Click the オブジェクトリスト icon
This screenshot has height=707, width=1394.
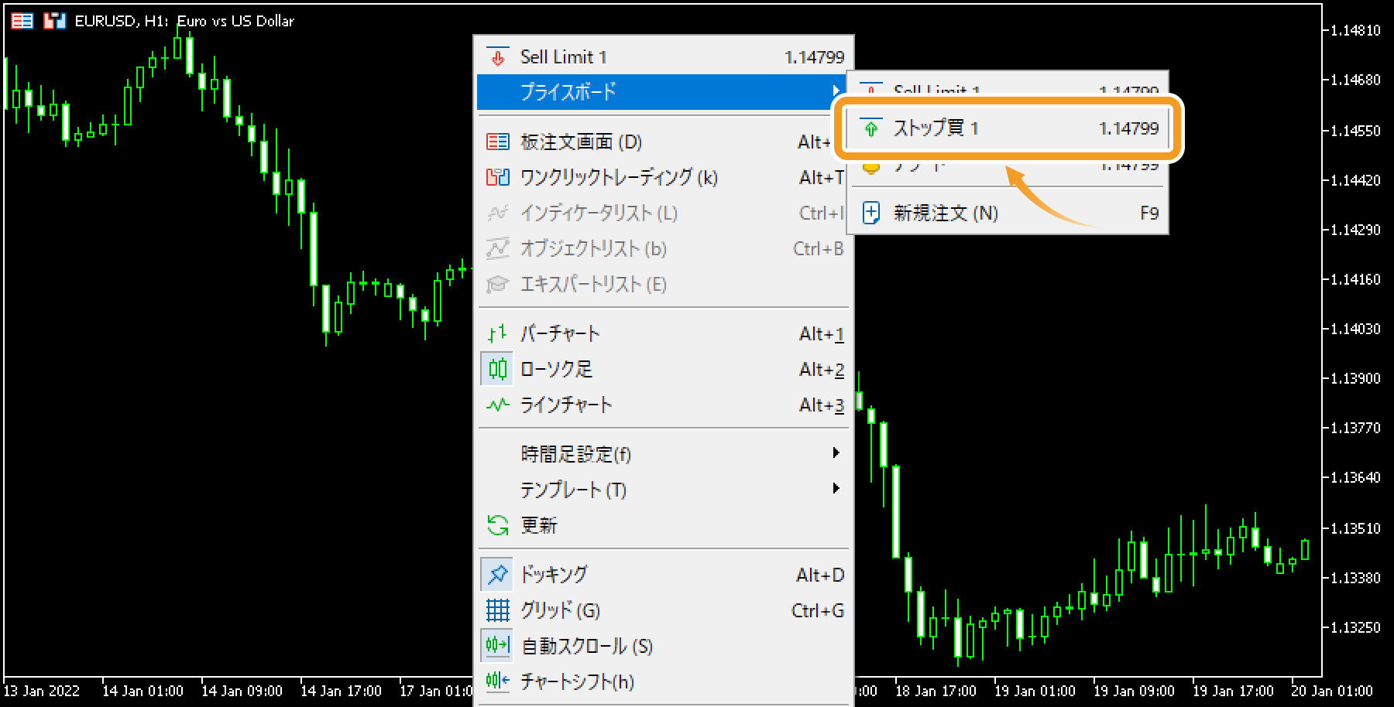(x=498, y=248)
